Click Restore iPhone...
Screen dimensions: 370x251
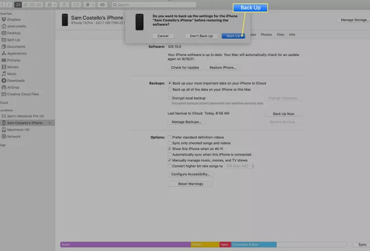(x=223, y=67)
